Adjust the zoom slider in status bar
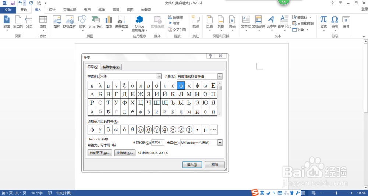 point(337,193)
